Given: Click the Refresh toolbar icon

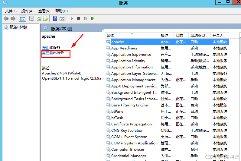Looking at the screenshot, I should tap(39, 19).
